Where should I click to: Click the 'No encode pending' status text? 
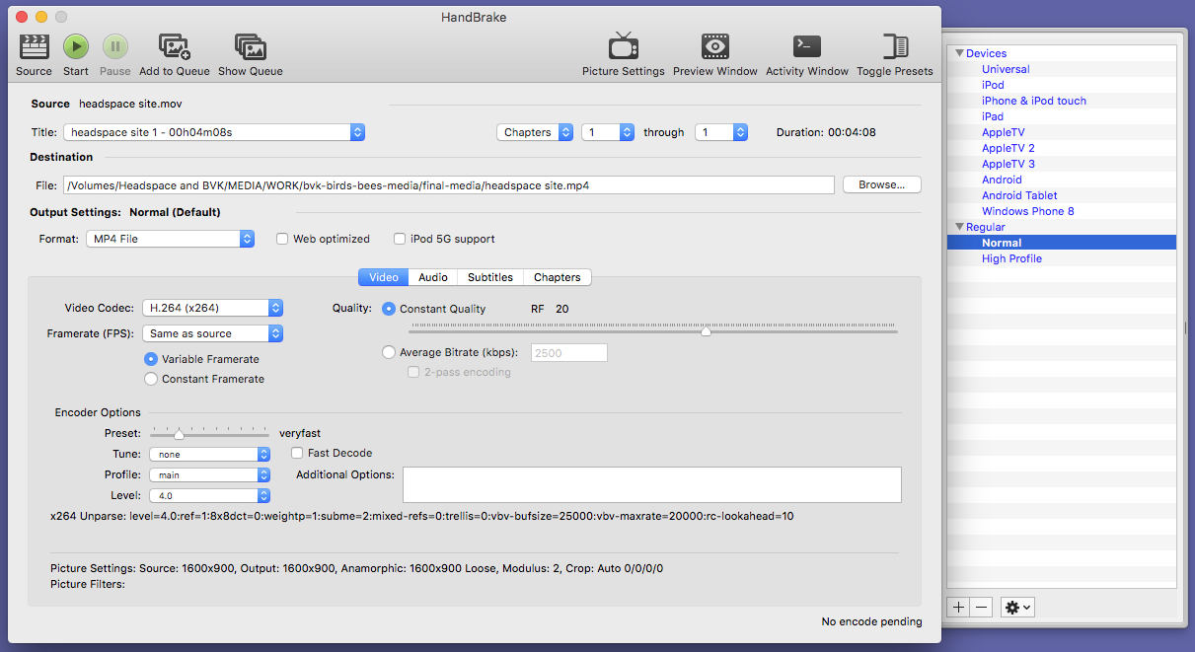point(872,621)
